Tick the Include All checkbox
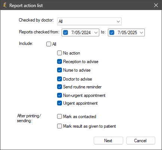 click(49, 44)
